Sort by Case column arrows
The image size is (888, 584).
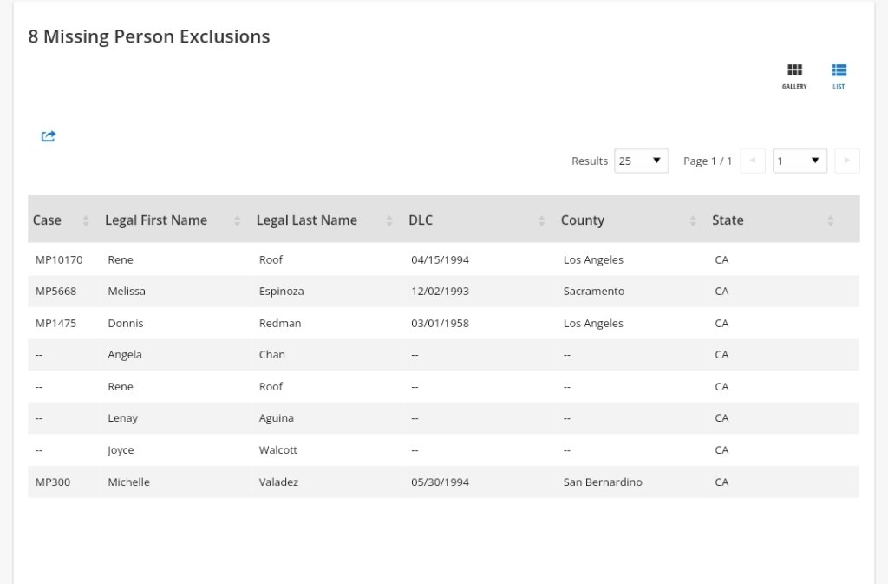(86, 220)
